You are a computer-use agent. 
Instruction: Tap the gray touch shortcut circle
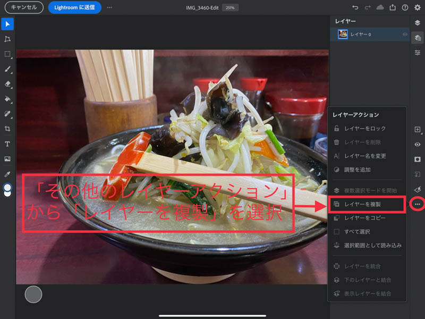pyautogui.click(x=33, y=294)
